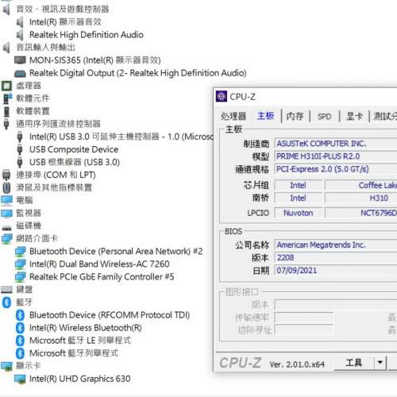This screenshot has height=397, width=397.
Task: Click the USB 根集線器 (USB 3.0) icon
Action: coord(20,162)
